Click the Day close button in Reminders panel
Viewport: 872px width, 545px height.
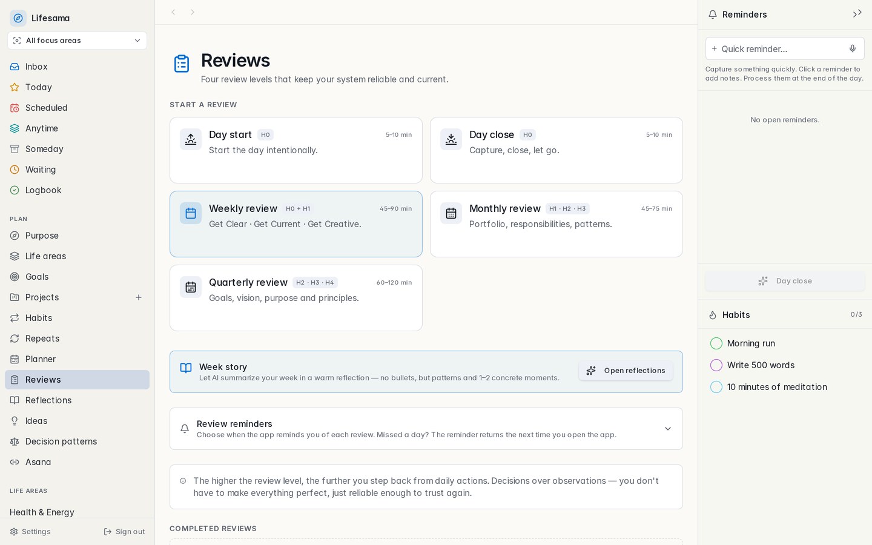click(785, 281)
